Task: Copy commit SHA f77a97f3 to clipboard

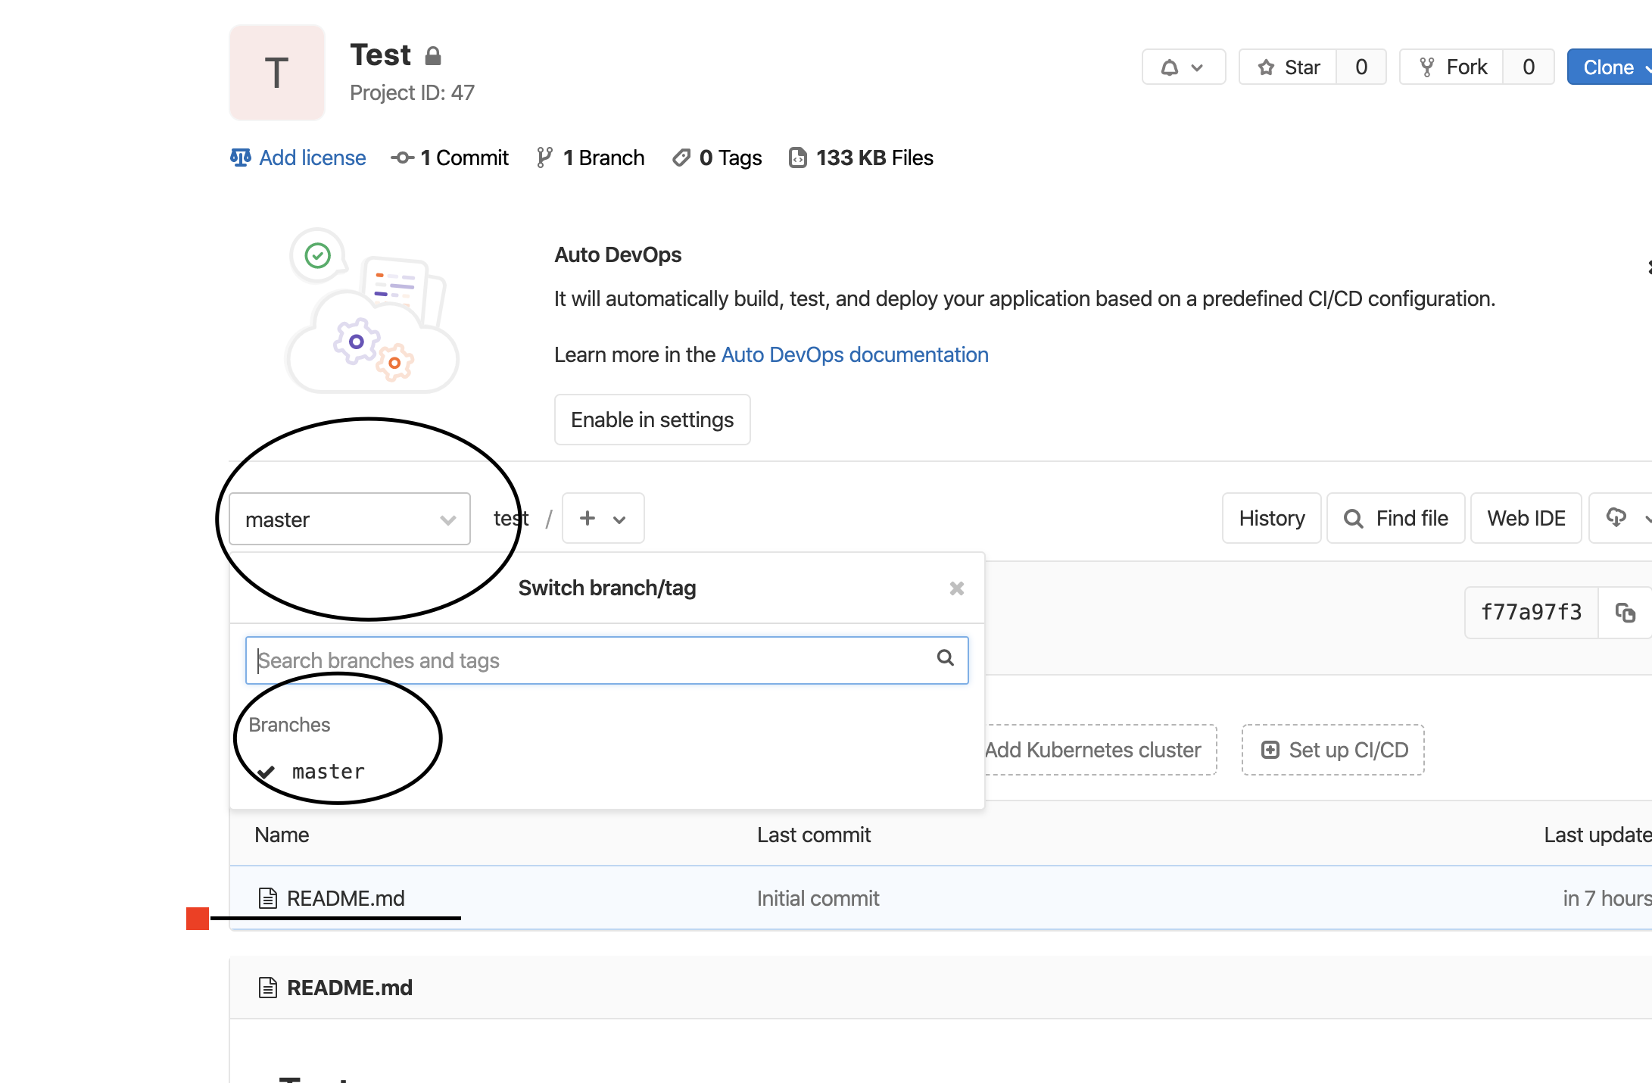Action: point(1625,612)
